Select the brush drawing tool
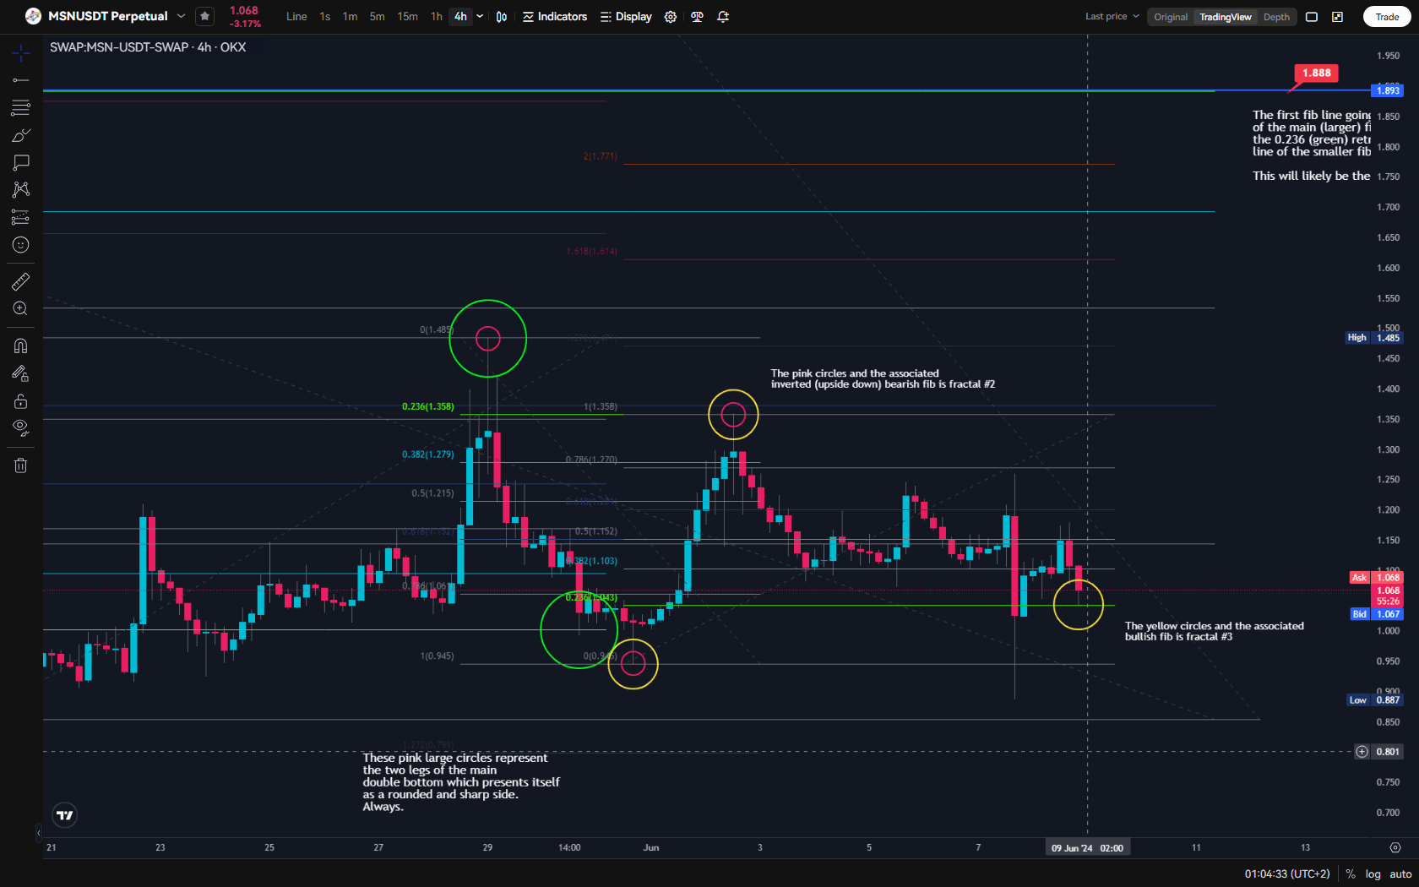Screen dimensions: 1419x887 [21, 135]
